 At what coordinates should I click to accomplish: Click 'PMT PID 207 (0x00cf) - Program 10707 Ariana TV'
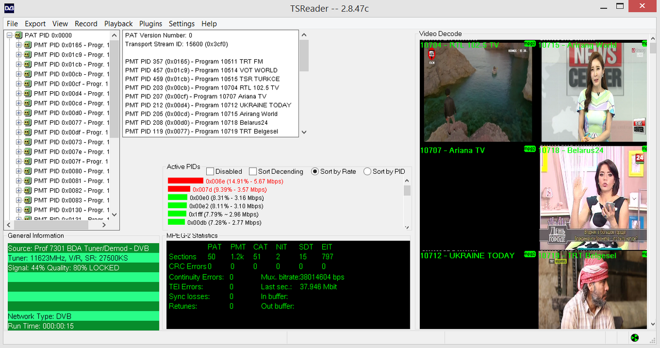(x=196, y=96)
